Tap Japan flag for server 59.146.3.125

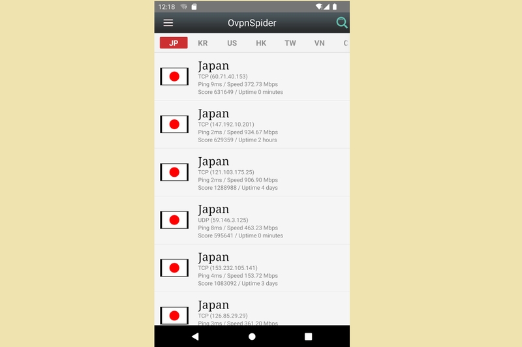point(174,220)
